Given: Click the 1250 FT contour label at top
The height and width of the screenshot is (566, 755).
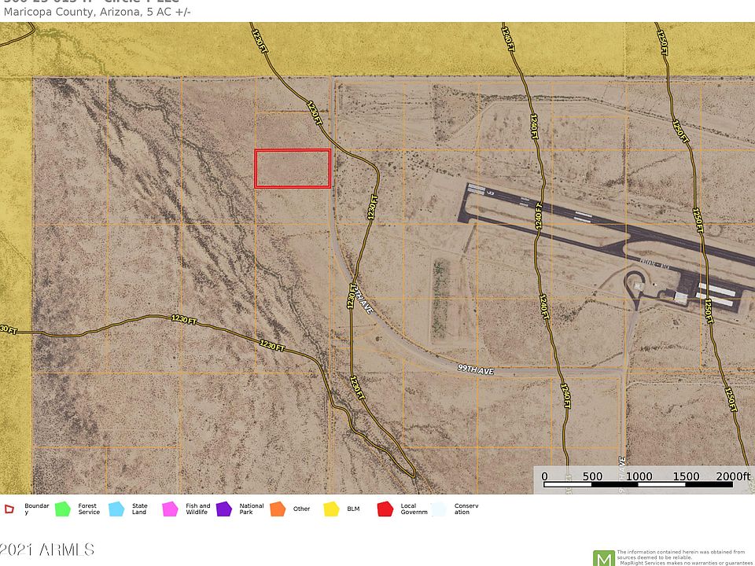Looking at the screenshot, I should coord(662,42).
